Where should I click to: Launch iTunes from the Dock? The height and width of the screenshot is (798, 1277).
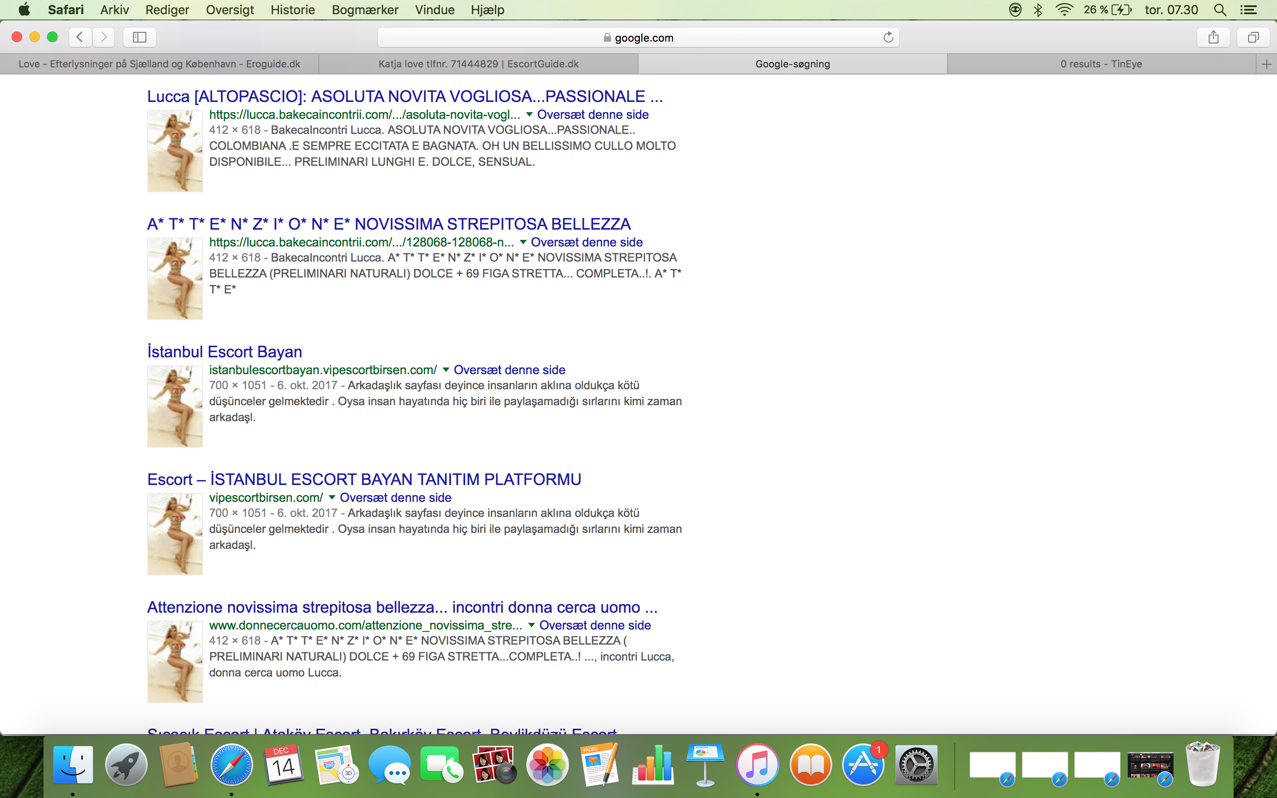(x=757, y=765)
